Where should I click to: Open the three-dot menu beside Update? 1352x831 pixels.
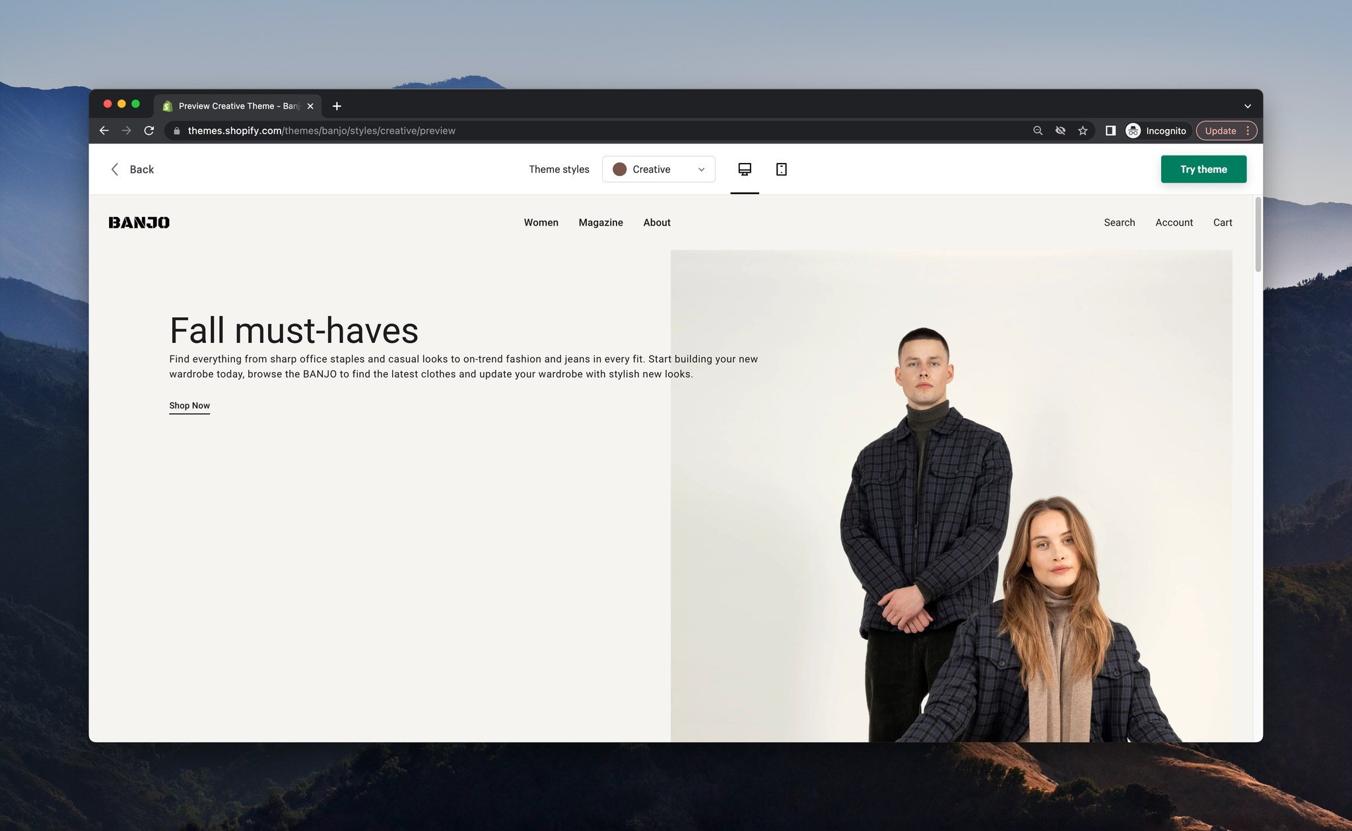point(1248,130)
